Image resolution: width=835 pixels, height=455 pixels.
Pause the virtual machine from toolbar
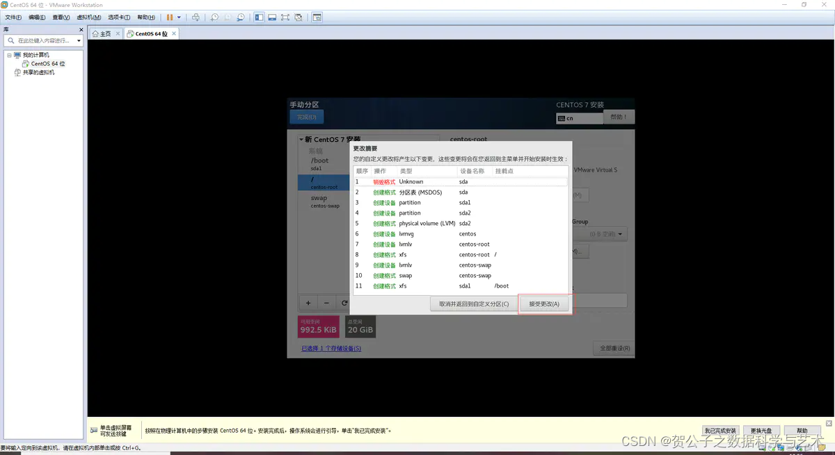tap(170, 17)
